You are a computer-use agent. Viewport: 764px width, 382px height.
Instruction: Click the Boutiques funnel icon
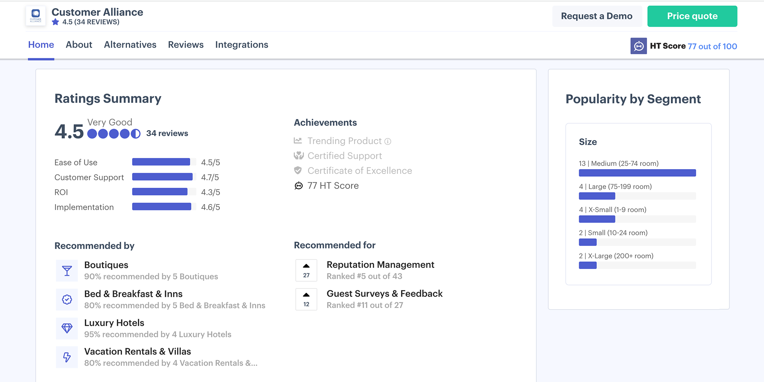coord(67,271)
